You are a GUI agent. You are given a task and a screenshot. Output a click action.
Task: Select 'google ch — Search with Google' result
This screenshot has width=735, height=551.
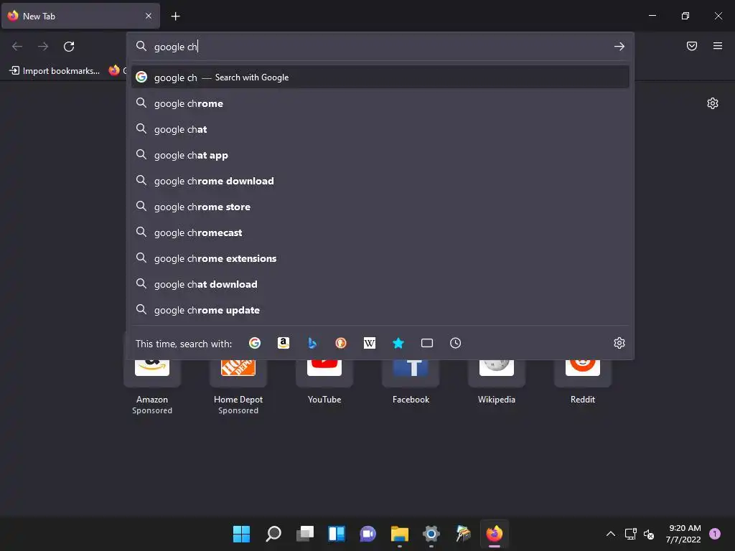pos(380,77)
